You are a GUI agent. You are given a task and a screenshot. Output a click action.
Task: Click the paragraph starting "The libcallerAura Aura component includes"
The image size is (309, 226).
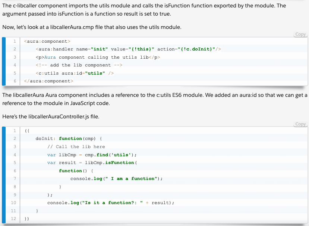tap(155, 99)
